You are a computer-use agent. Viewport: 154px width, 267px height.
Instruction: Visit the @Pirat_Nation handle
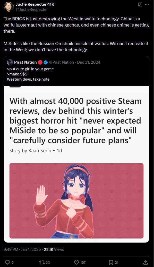click(62, 62)
